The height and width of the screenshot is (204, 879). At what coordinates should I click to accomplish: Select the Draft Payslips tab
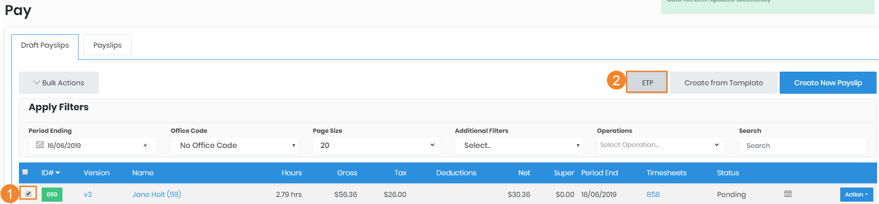(x=45, y=45)
